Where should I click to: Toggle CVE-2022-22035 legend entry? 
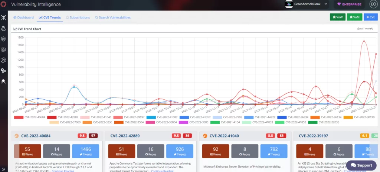pyautogui.click(x=324, y=122)
